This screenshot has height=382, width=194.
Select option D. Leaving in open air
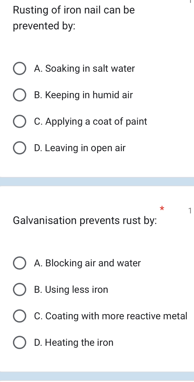80,148
